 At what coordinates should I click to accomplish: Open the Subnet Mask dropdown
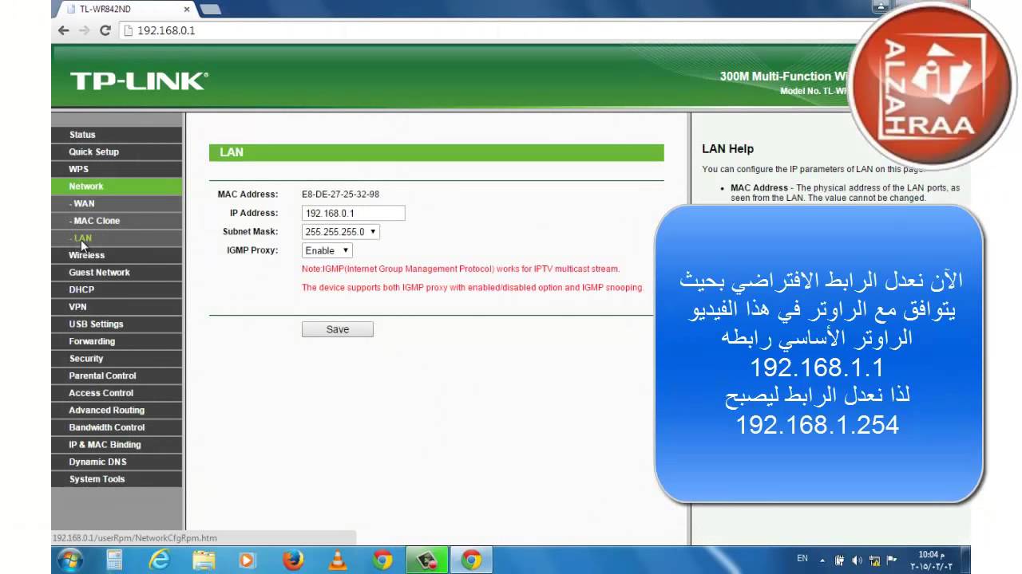[340, 232]
